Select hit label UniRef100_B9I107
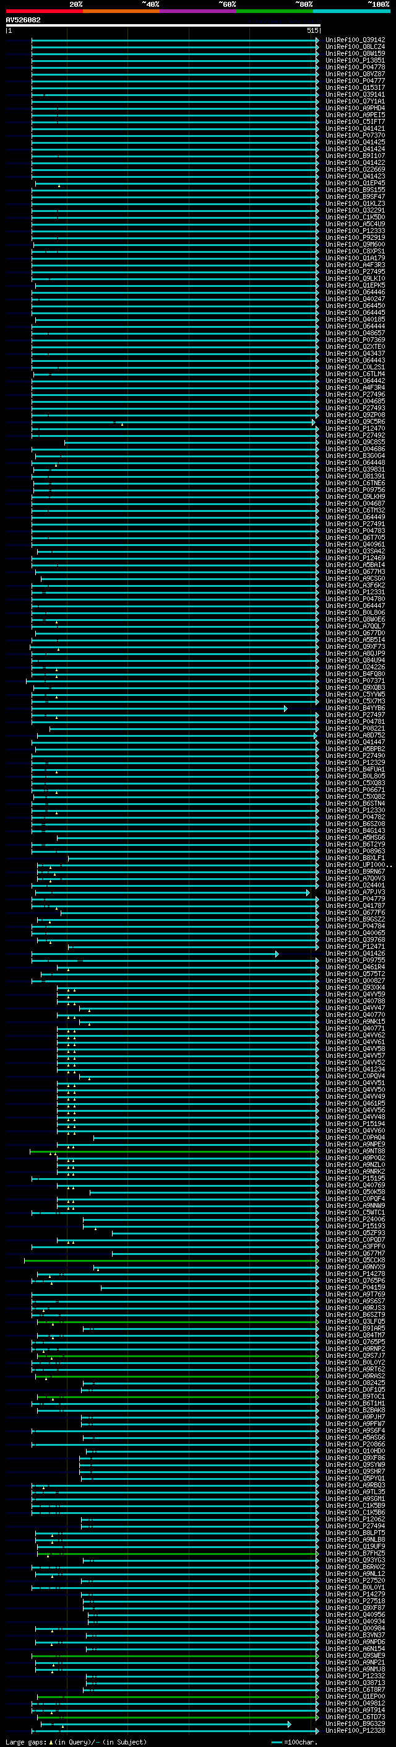 click(x=355, y=156)
